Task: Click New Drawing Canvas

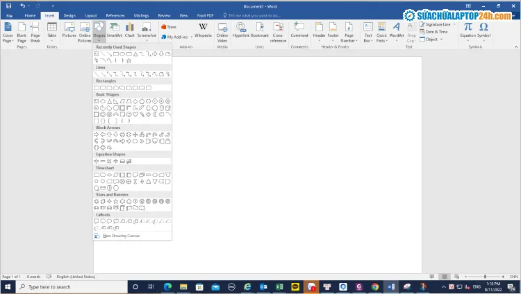Action: tap(122, 236)
